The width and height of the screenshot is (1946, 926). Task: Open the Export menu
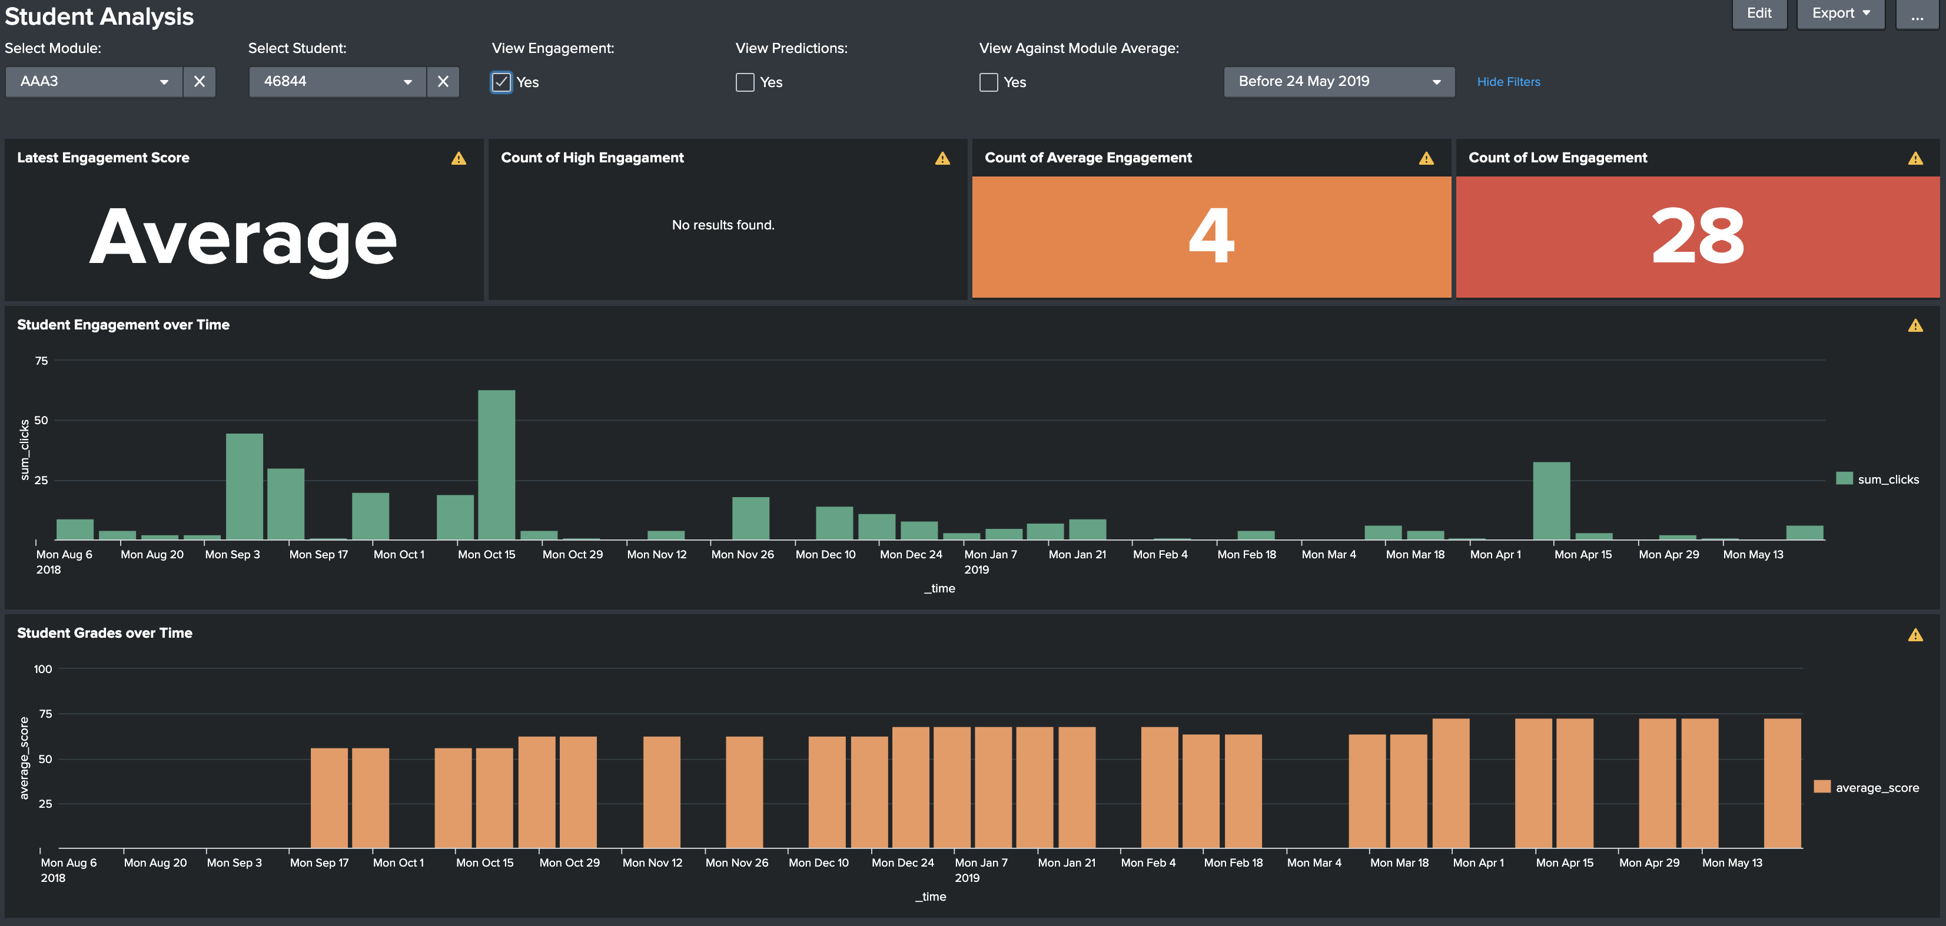(1840, 14)
